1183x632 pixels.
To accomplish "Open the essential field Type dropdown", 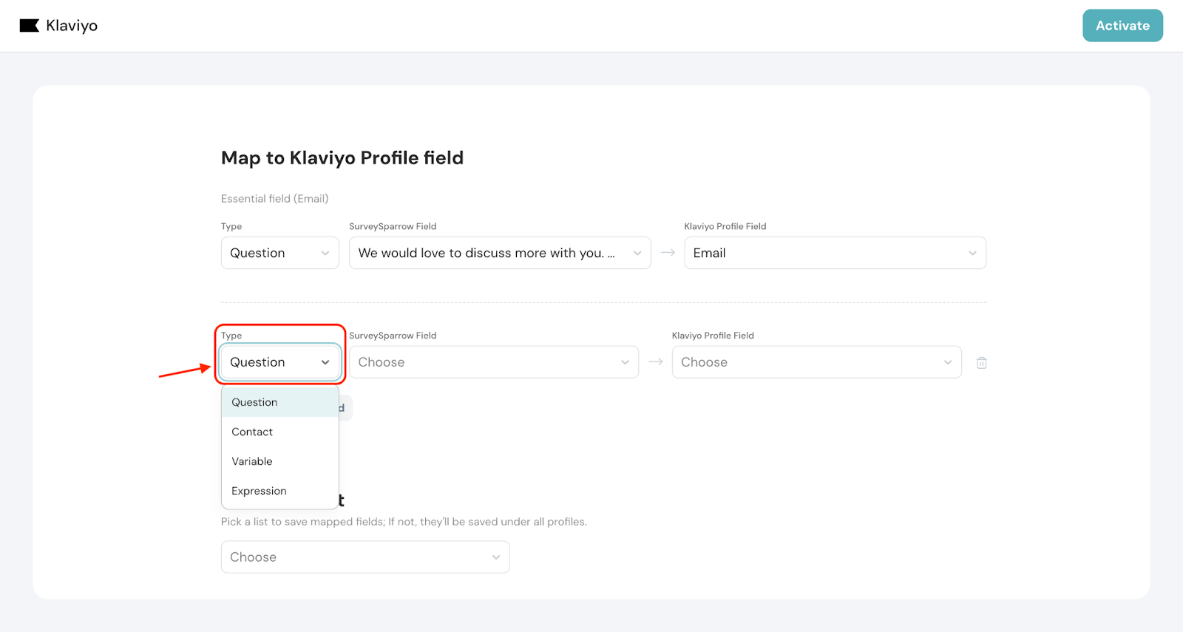I will [279, 253].
